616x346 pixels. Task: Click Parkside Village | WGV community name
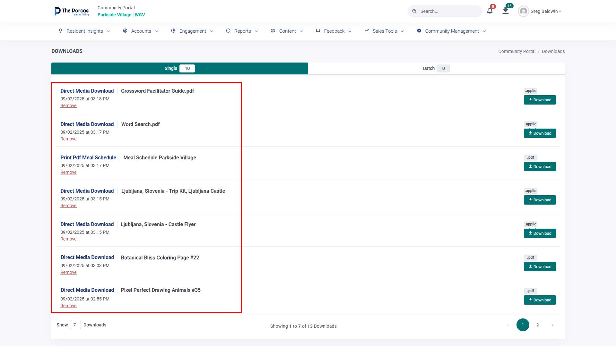(x=121, y=15)
